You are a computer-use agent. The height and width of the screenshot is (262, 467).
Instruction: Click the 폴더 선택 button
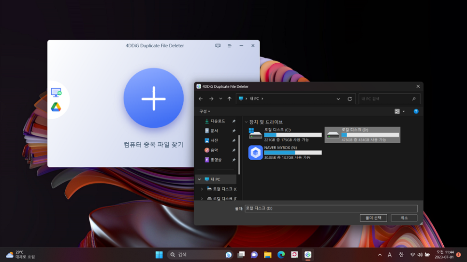pos(373,218)
